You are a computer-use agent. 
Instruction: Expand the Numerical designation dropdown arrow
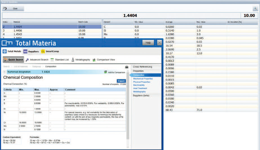click(x=5, y=72)
